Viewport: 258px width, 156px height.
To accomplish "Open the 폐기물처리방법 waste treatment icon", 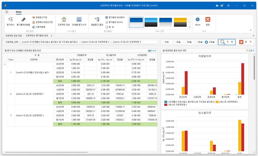I will click(x=23, y=22).
